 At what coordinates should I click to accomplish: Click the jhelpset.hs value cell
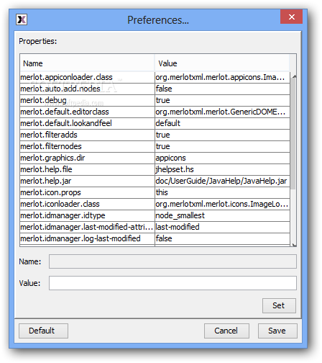click(x=222, y=169)
